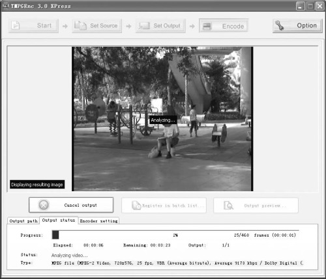Click Register in batch list button
Screen dimensions: 326x279
[x=164, y=206]
